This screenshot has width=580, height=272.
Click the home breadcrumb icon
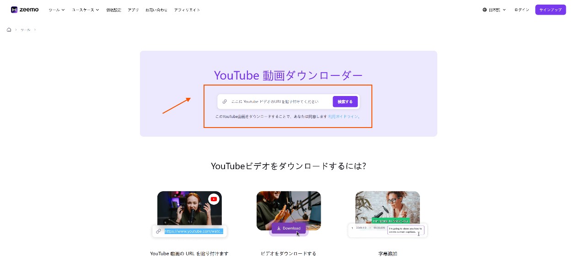(9, 30)
